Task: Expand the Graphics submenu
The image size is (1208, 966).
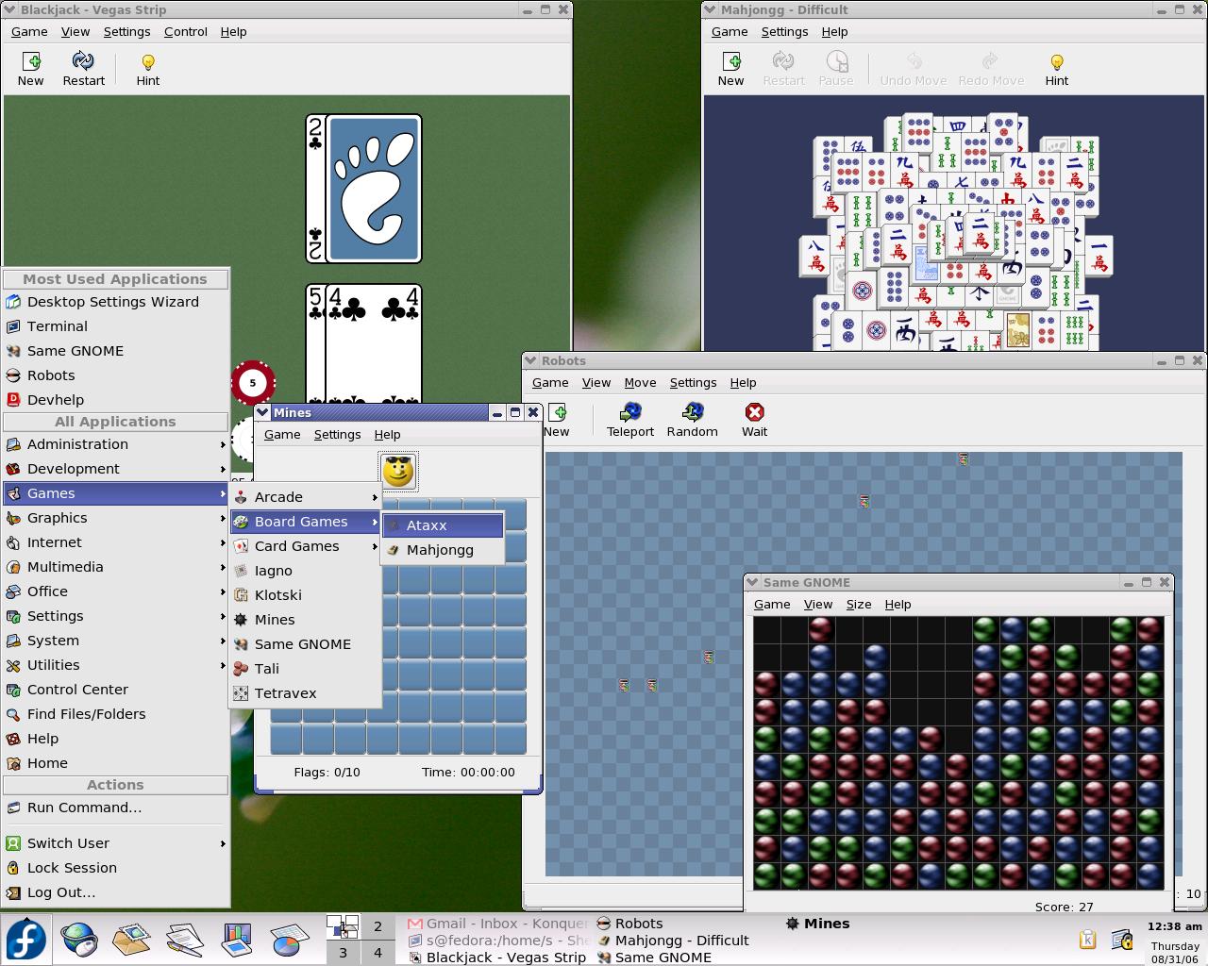Action: 115,518
